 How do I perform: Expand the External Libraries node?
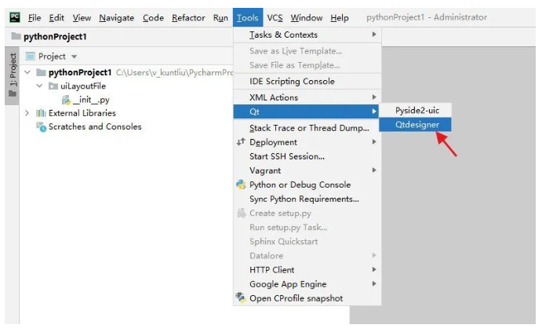click(x=27, y=113)
